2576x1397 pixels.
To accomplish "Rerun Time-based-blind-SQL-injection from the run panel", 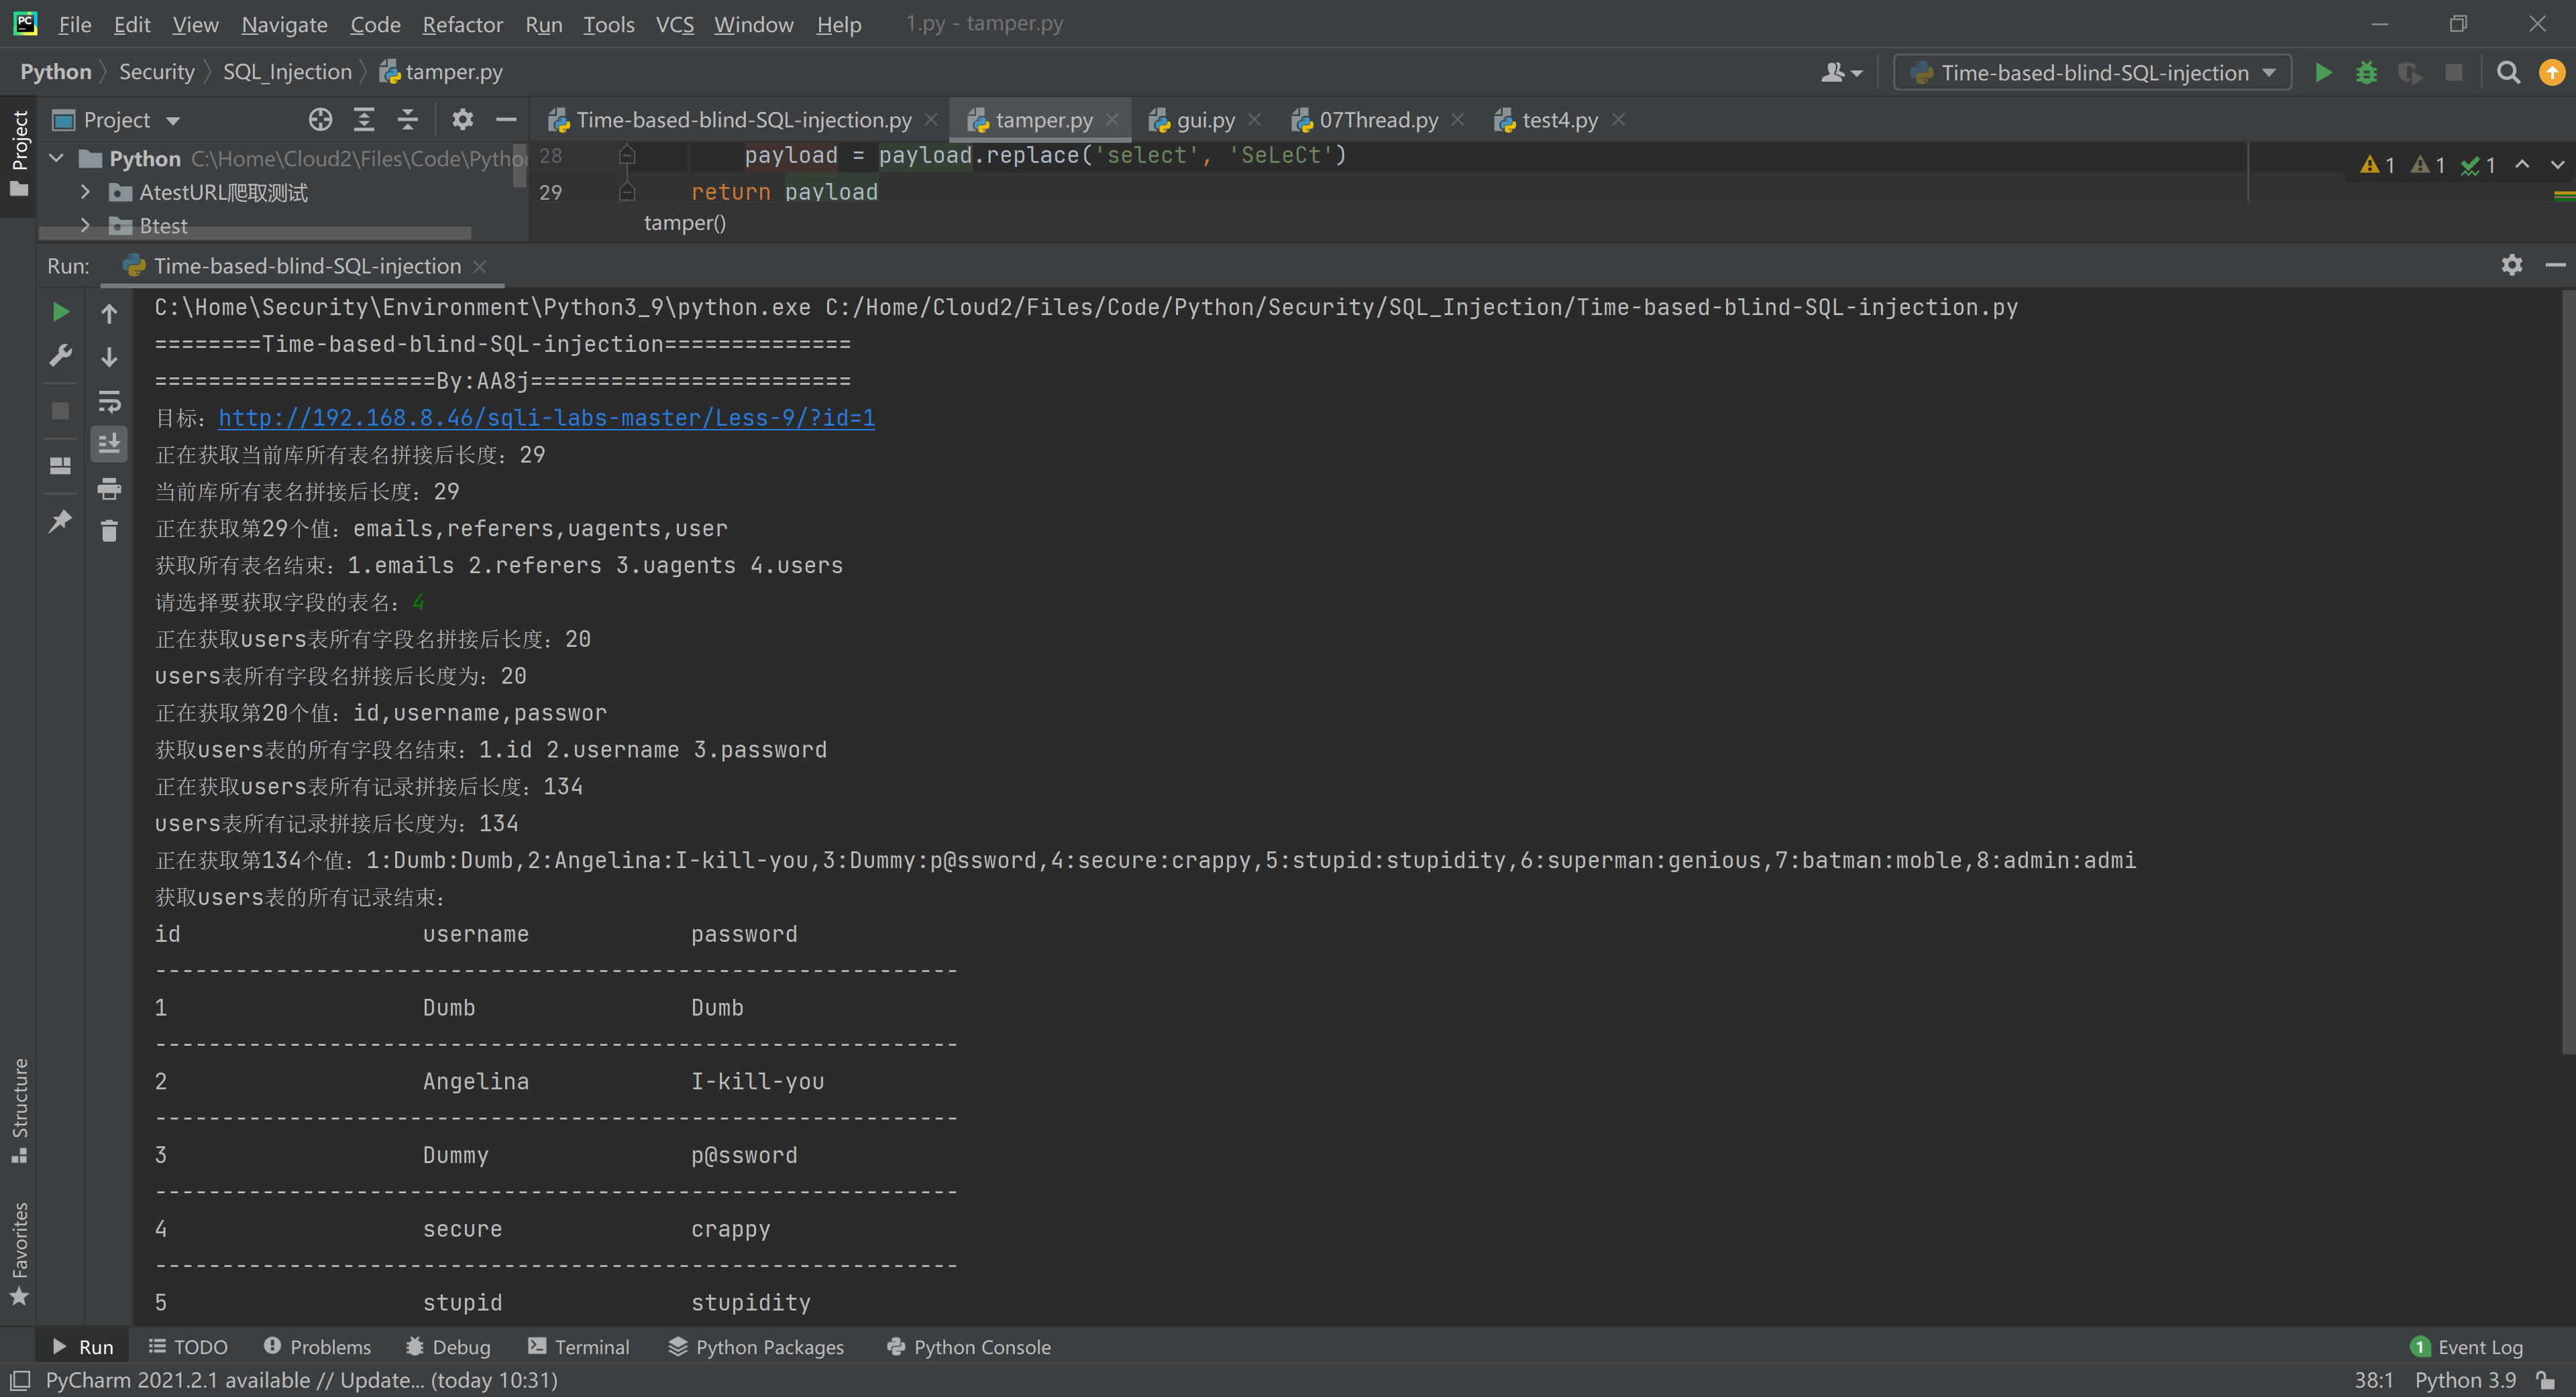I will click(x=60, y=312).
